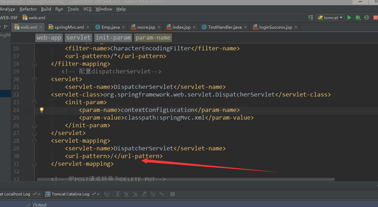378x207 pixels.
Task: Click the Run to Cursor debugger icon
Action: pos(161,194)
